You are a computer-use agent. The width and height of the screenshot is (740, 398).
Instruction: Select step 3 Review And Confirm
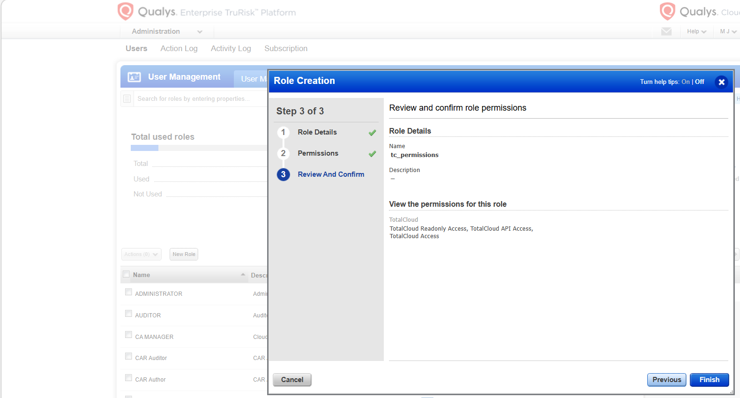tap(283, 174)
